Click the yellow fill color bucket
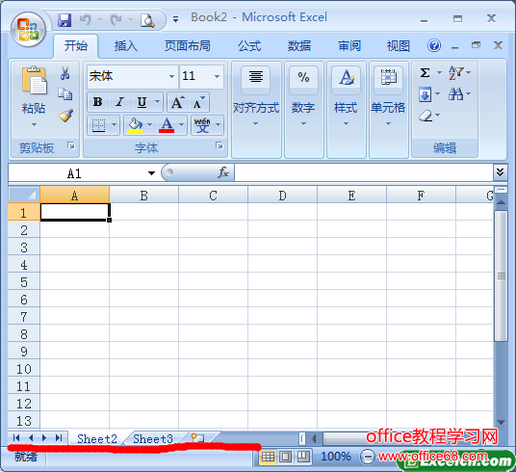The height and width of the screenshot is (472, 516). click(x=135, y=125)
